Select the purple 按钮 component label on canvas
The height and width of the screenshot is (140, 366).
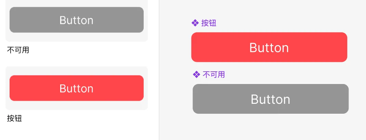(x=209, y=23)
